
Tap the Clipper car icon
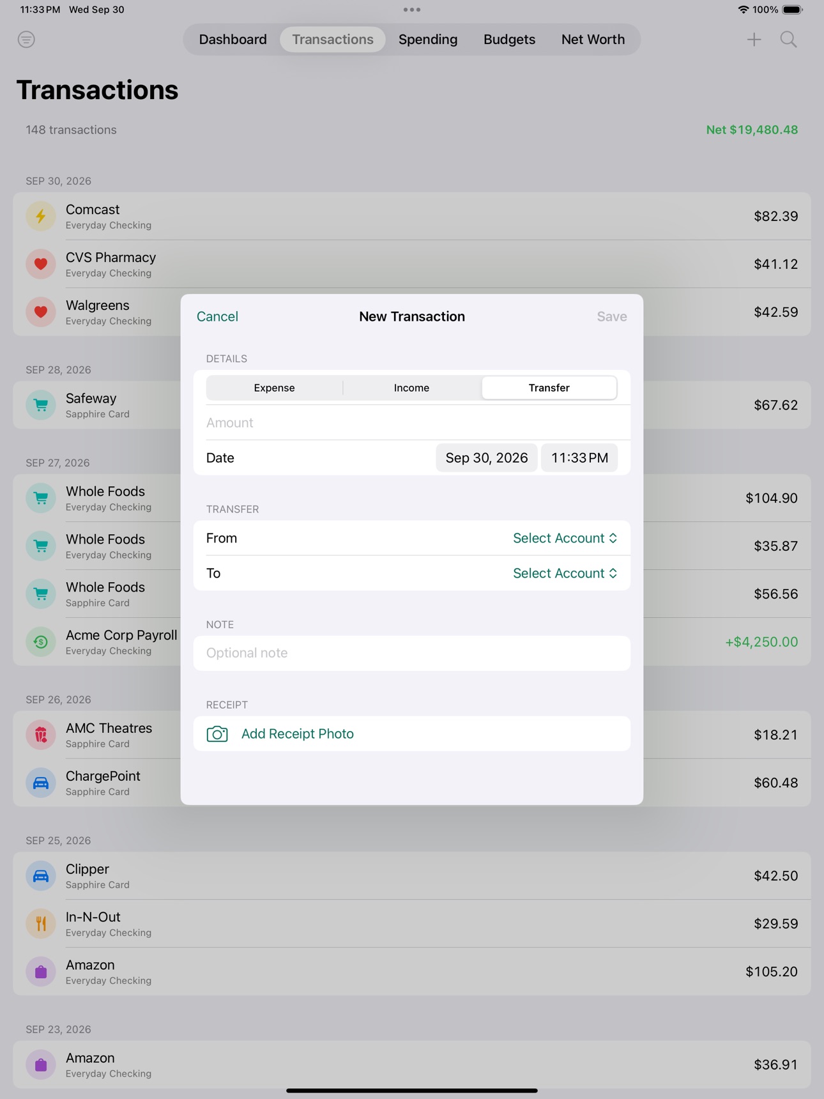[x=41, y=876]
